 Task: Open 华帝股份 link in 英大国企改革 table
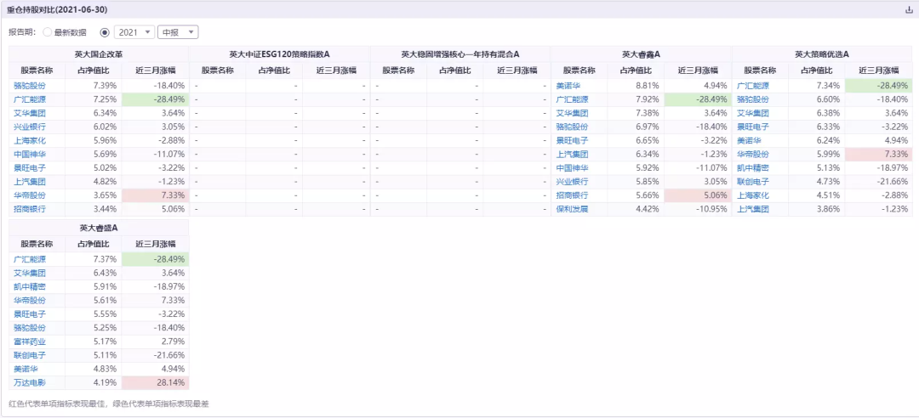29,195
